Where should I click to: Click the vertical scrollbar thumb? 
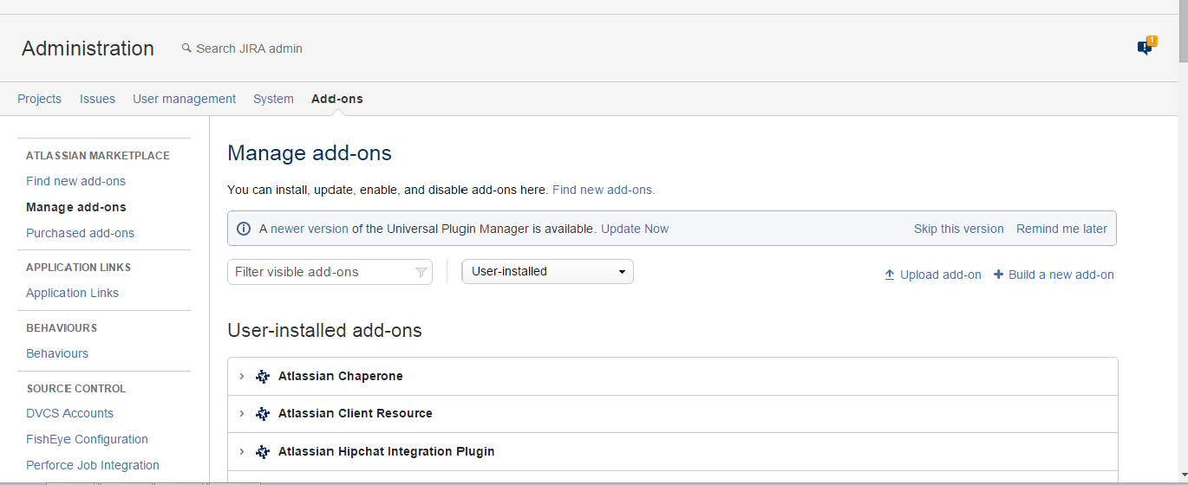tap(1183, 33)
